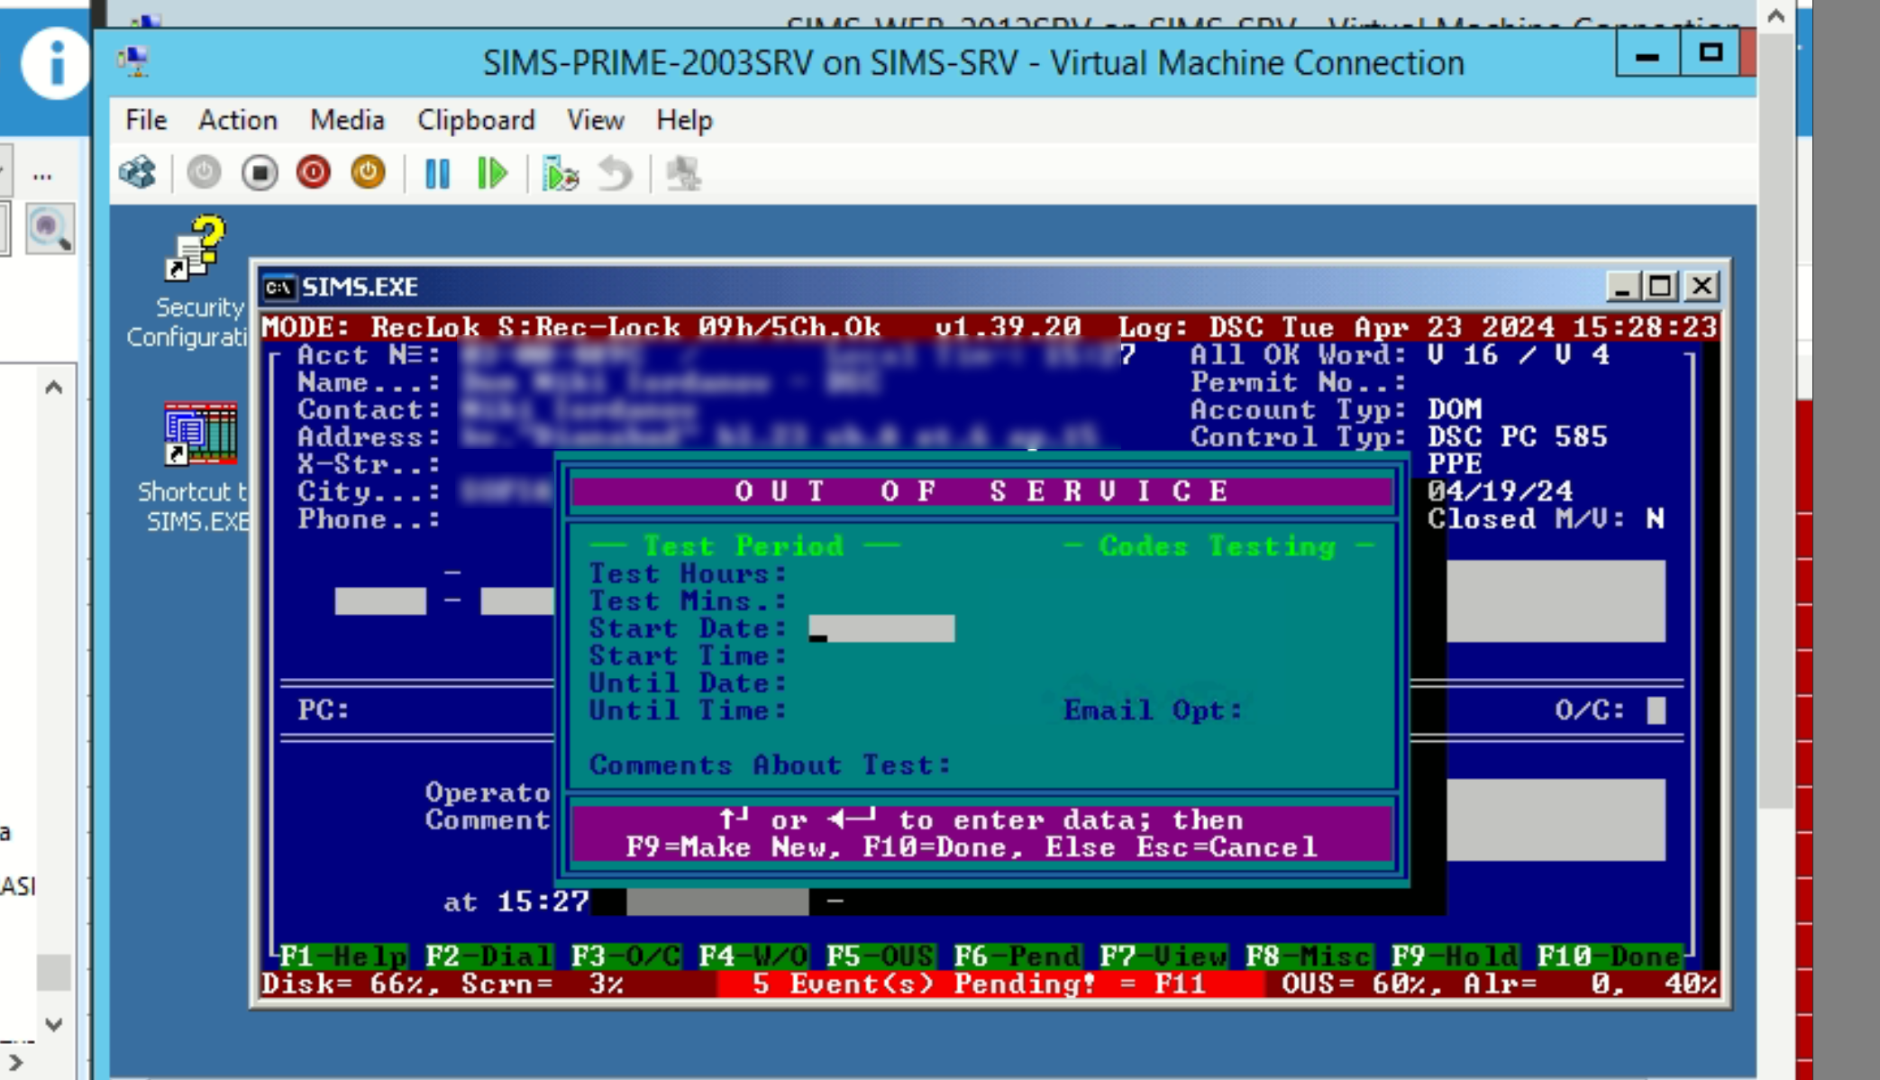Click the Ctrl+Alt+Del toolbar icon
The width and height of the screenshot is (1880, 1080).
138,172
